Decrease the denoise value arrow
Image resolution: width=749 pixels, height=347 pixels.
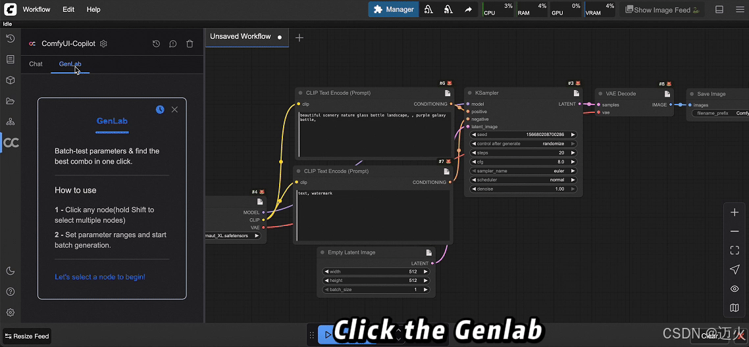coord(474,189)
